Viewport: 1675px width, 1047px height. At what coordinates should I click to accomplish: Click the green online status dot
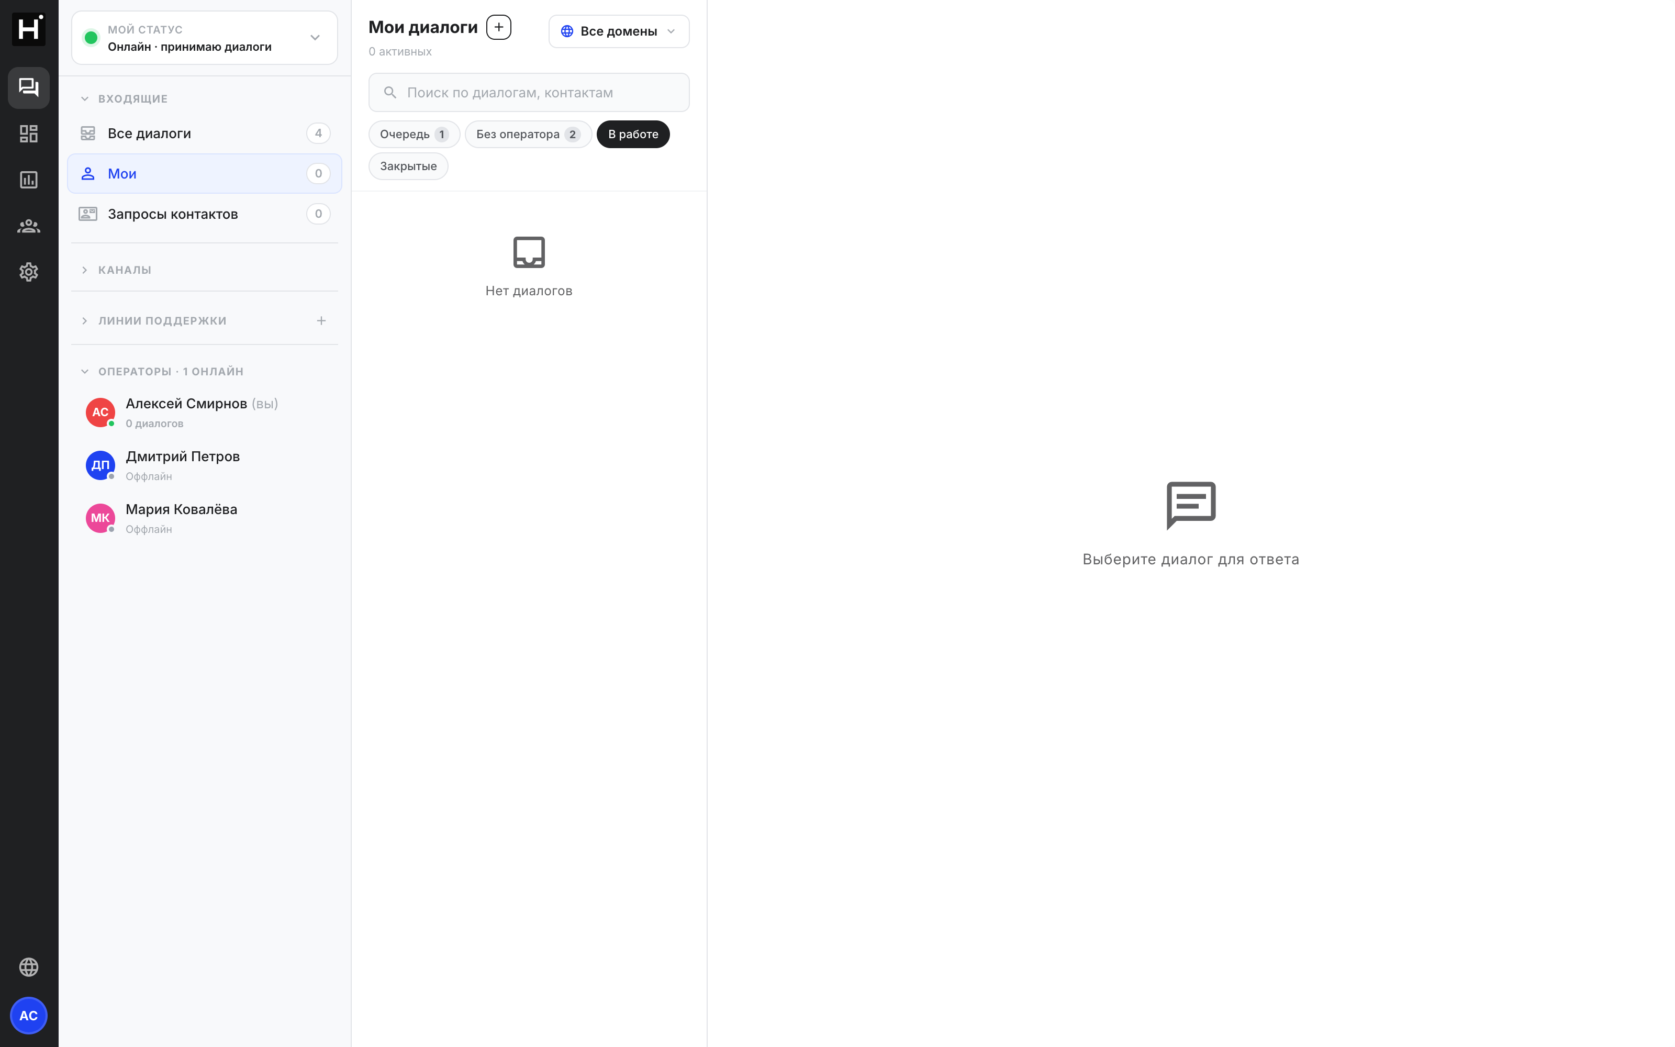pos(91,37)
